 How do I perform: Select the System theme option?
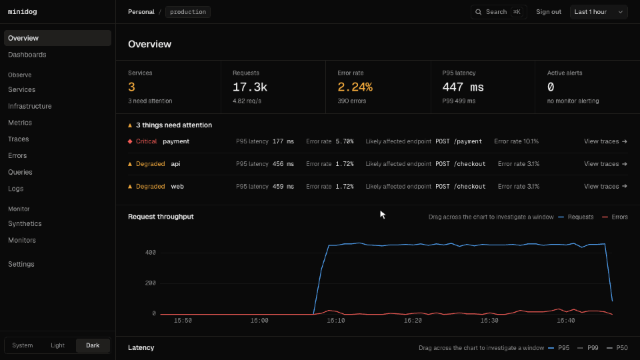[x=23, y=345]
